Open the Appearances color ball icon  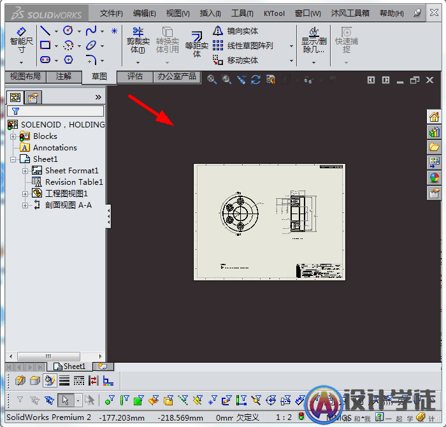[434, 178]
